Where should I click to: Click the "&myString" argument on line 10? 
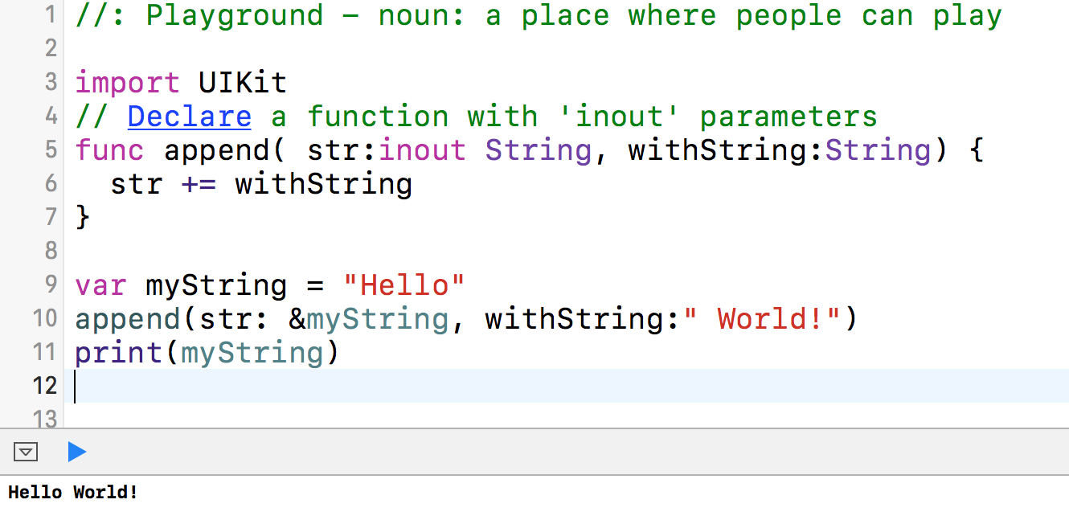click(368, 319)
